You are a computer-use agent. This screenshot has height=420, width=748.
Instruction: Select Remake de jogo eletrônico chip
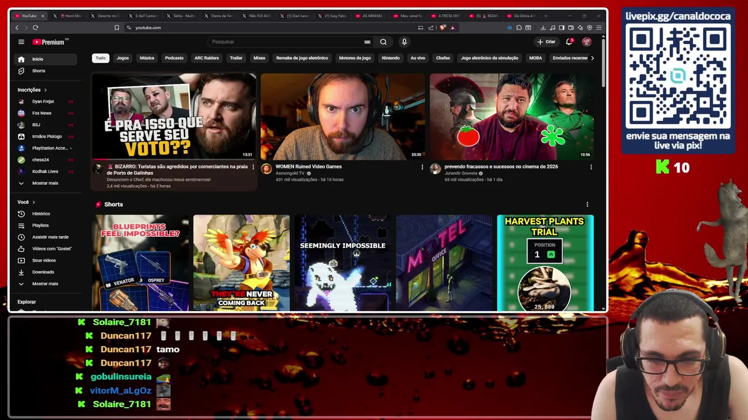point(302,58)
